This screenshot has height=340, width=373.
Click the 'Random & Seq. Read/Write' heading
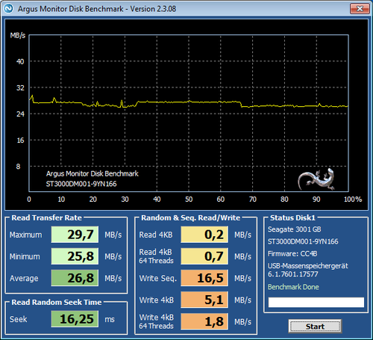click(x=191, y=217)
